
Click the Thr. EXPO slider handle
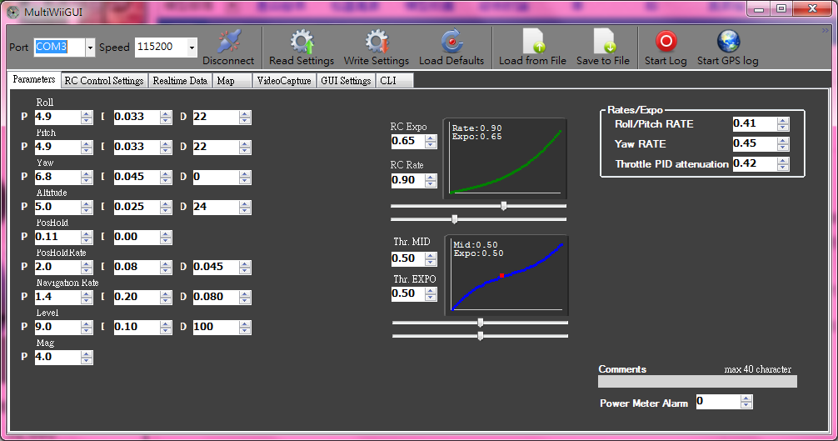click(x=481, y=336)
